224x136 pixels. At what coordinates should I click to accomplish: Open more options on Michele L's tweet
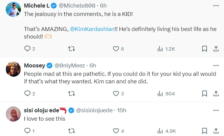(216, 6)
